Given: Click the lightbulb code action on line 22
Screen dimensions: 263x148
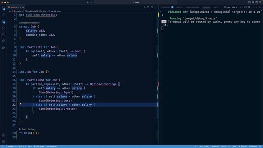Looking at the screenshot, I should pyautogui.click(x=20, y=104).
